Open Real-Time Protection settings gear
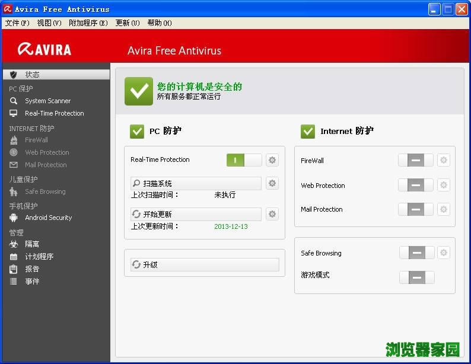Viewport: 471px width, 364px height. point(272,160)
